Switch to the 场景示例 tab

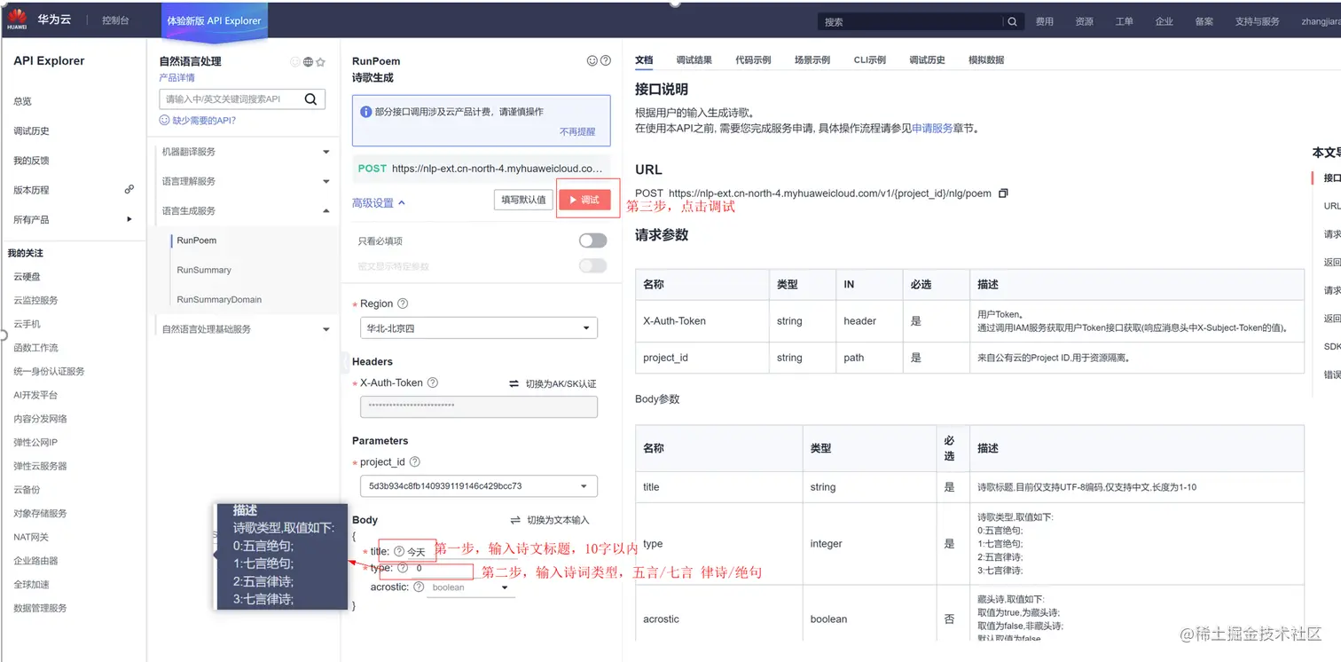point(812,60)
